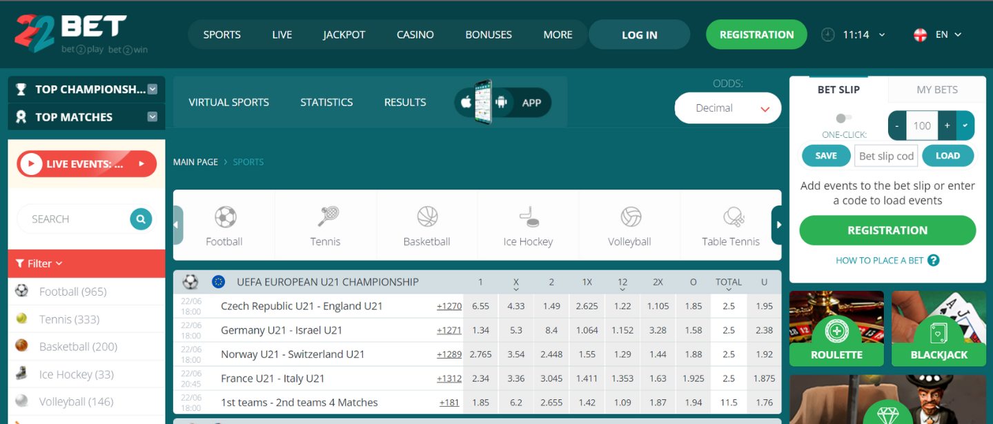Toggle the One-Click betting switch
Viewport: 993px width, 424px height.
click(844, 119)
